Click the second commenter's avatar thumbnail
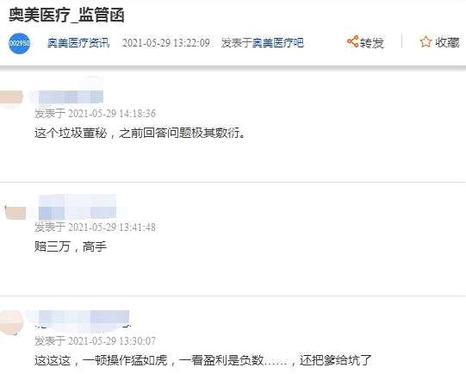The height and width of the screenshot is (374, 466). [x=16, y=212]
